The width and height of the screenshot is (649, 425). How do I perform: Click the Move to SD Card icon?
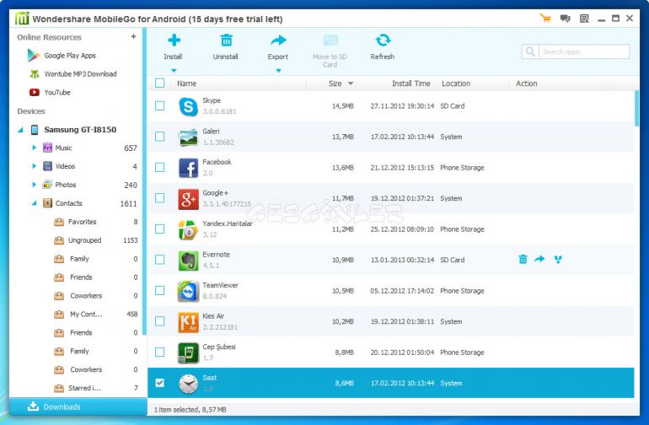[330, 40]
